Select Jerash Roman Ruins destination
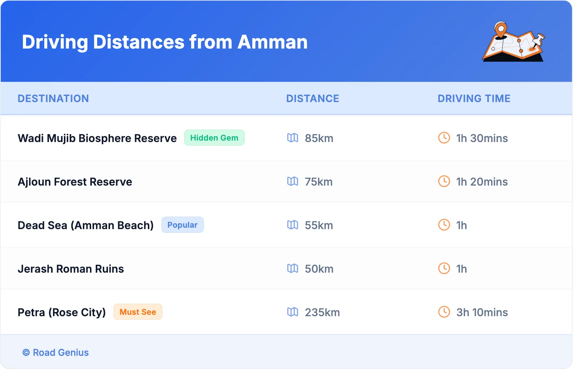The image size is (573, 369). point(71,269)
